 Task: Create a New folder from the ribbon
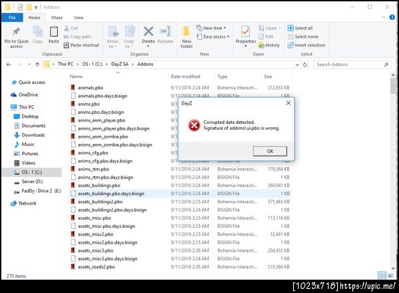186,37
